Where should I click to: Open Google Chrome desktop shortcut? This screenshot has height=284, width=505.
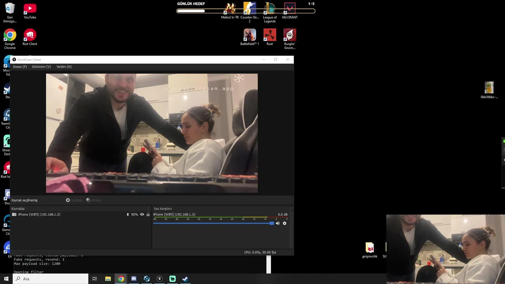(x=10, y=39)
